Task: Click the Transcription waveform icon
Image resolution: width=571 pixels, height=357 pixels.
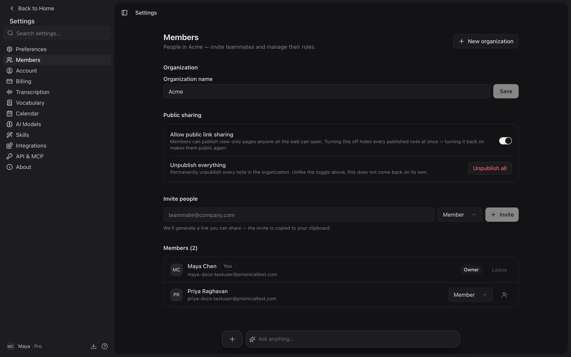Action: pyautogui.click(x=10, y=92)
